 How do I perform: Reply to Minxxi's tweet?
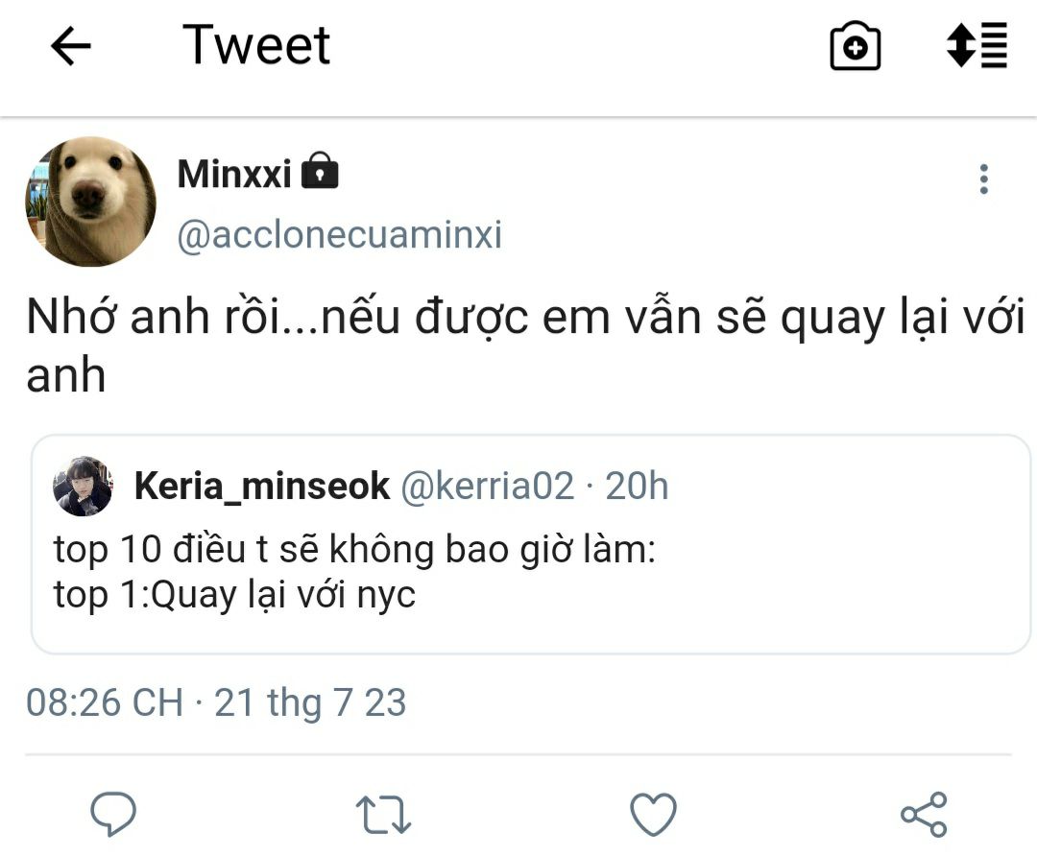tap(113, 815)
